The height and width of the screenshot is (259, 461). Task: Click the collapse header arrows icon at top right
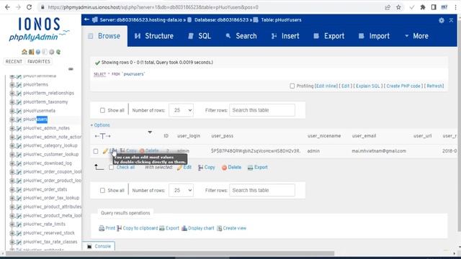tap(451, 20)
